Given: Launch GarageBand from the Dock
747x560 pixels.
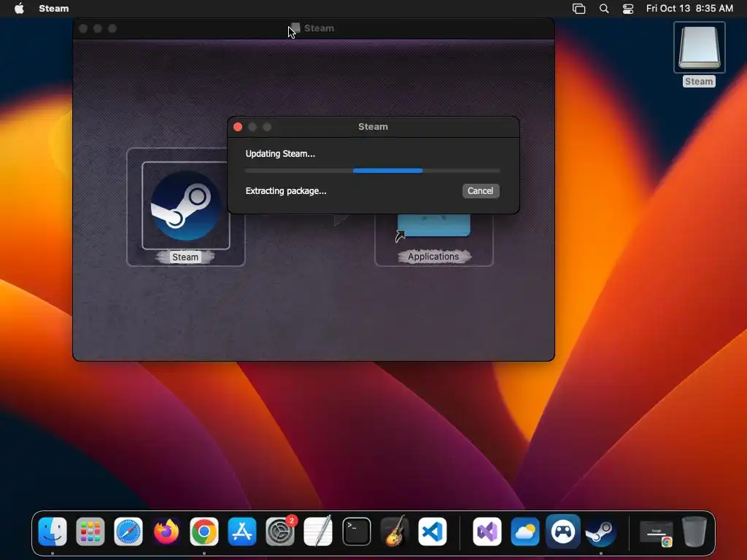Looking at the screenshot, I should [395, 532].
